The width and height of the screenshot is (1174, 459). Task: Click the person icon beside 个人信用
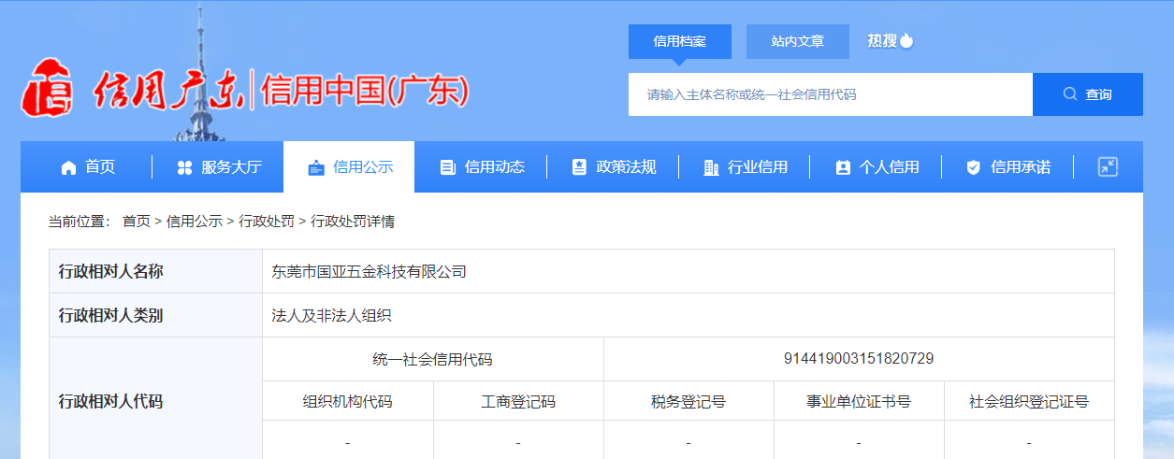(843, 167)
